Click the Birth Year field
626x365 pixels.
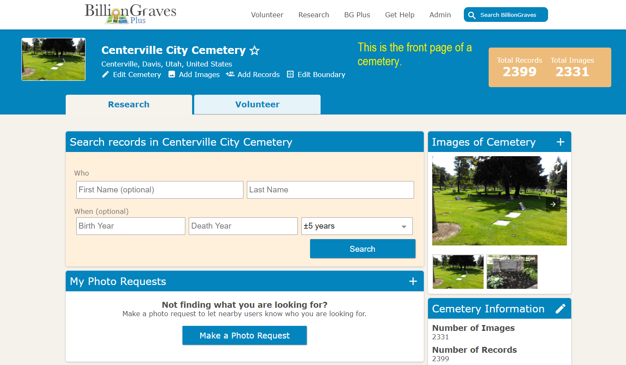131,226
